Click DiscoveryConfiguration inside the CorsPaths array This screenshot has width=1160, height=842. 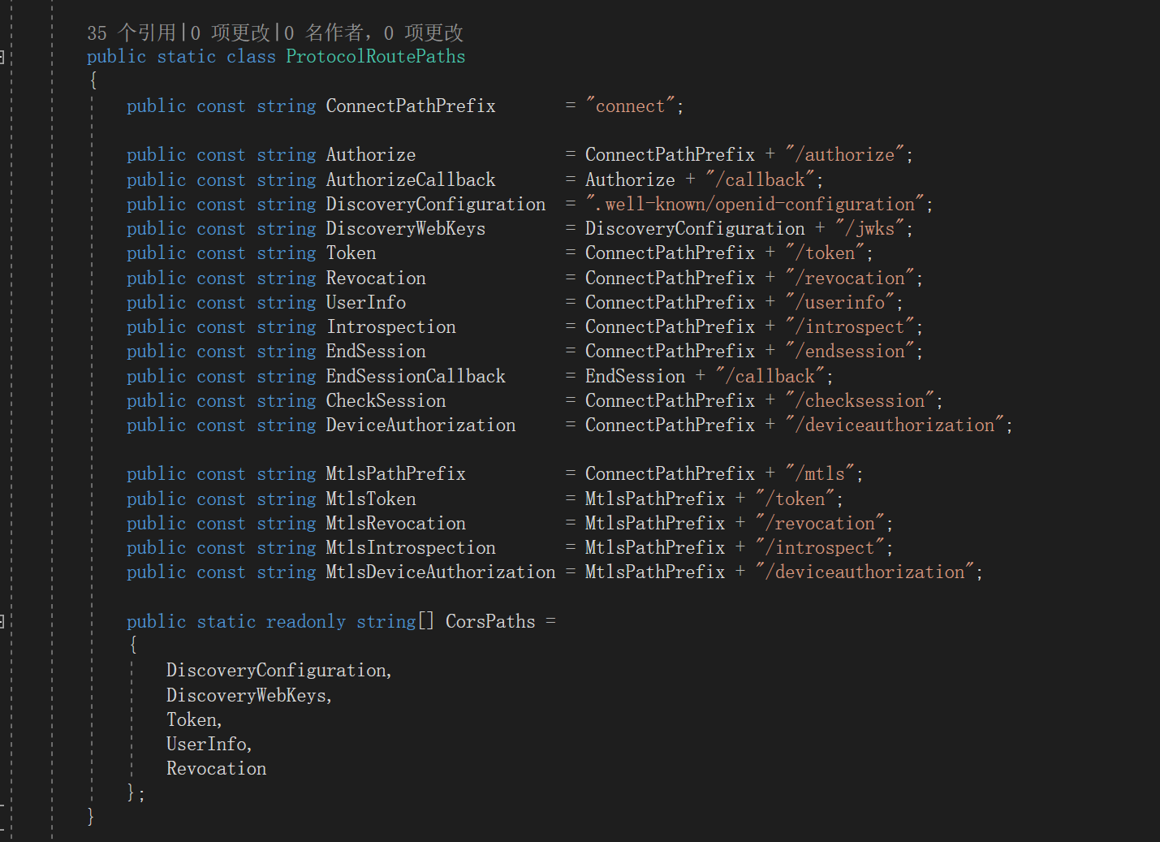pos(276,671)
